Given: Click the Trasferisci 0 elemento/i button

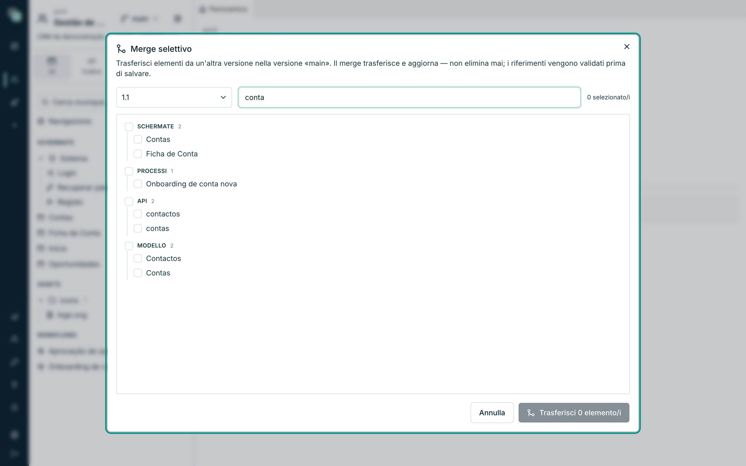Looking at the screenshot, I should pos(574,413).
